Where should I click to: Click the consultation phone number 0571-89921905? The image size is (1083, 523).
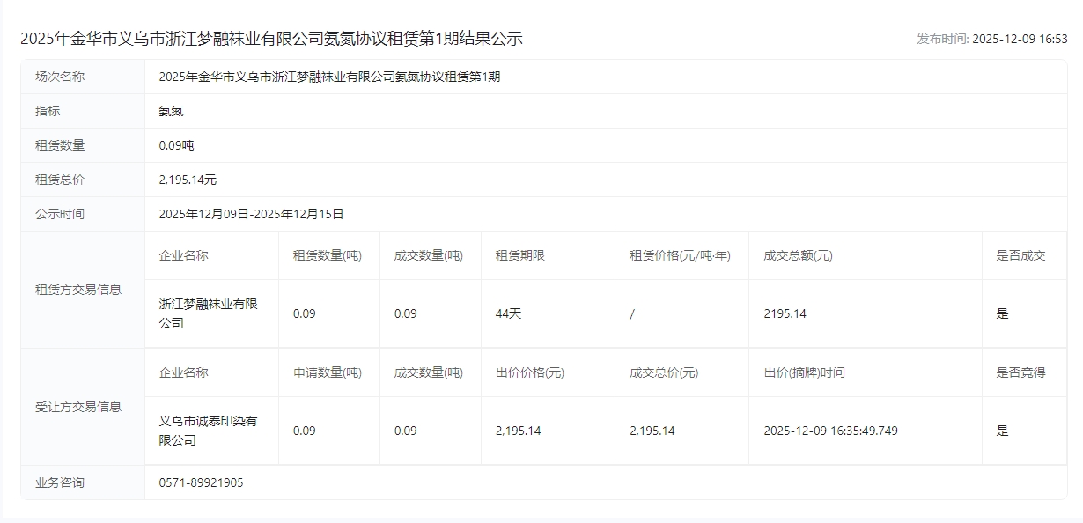[x=201, y=482]
